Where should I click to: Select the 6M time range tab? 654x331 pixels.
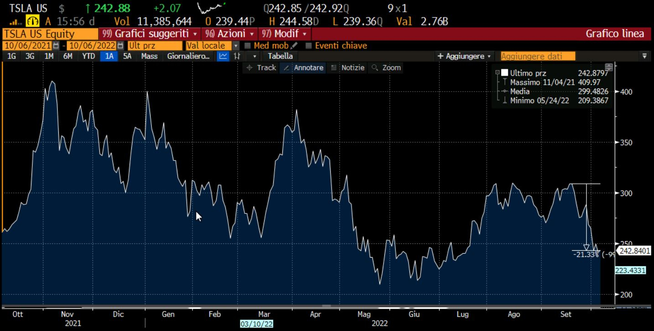pyautogui.click(x=68, y=56)
